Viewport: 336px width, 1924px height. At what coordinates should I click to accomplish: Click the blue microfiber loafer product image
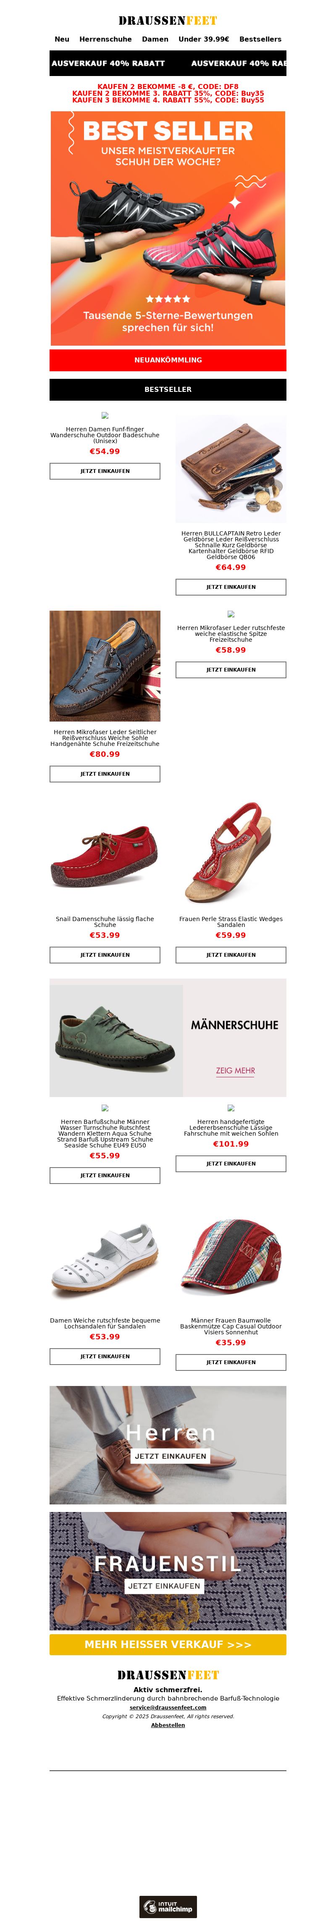[x=105, y=666]
